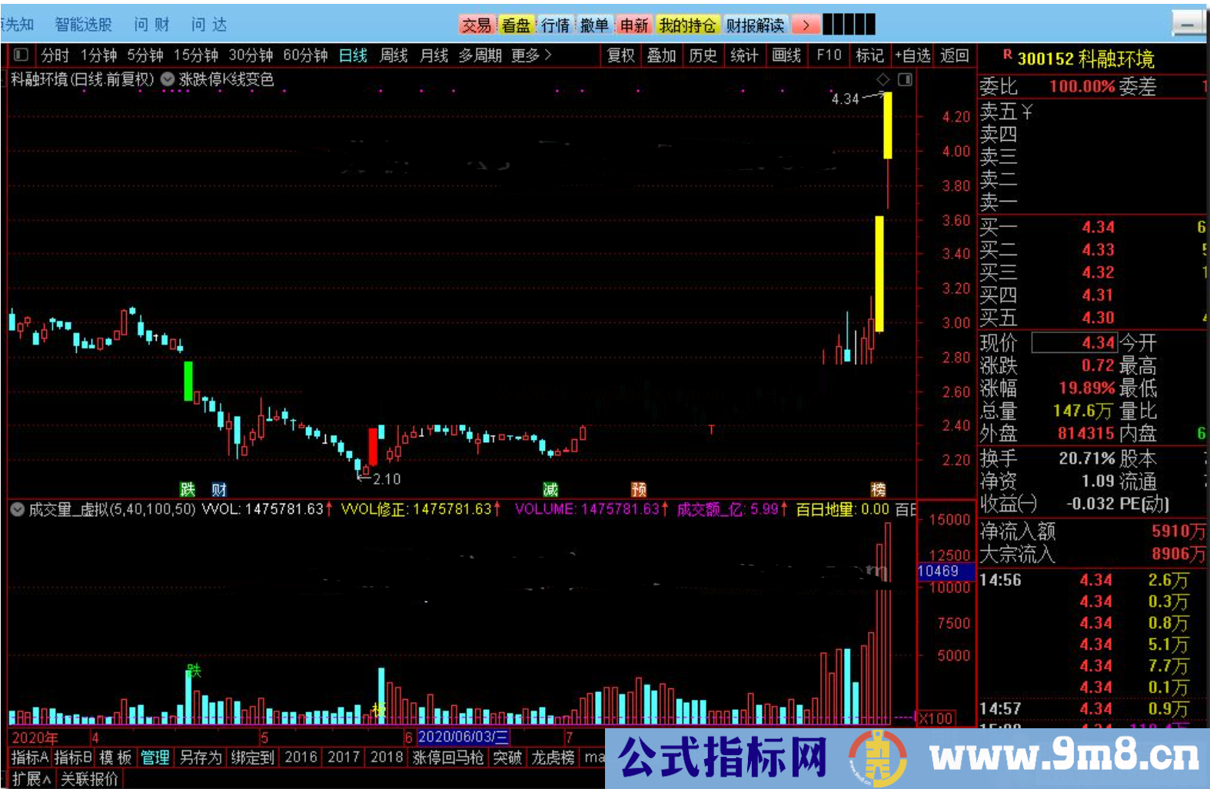Switch to 周线 weekly chart
The height and width of the screenshot is (789, 1210).
click(394, 55)
